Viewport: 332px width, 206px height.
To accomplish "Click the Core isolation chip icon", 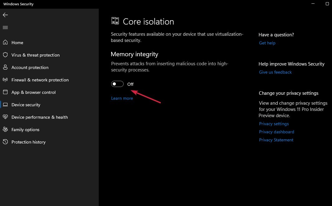I will pyautogui.click(x=115, y=21).
